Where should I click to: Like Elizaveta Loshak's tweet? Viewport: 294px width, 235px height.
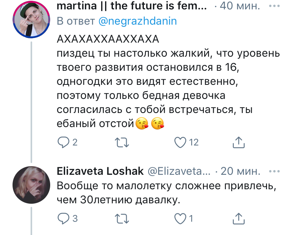(180, 218)
